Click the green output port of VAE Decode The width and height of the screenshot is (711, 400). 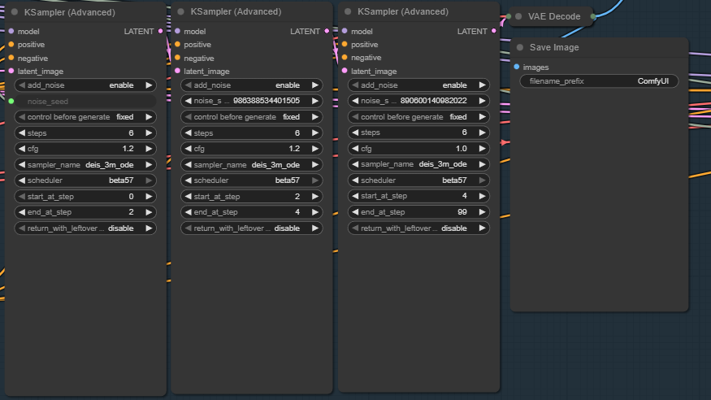(593, 16)
